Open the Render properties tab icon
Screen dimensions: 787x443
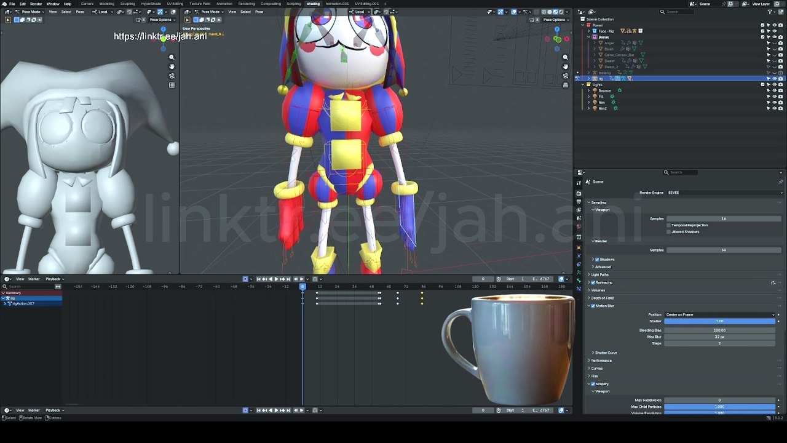click(x=579, y=193)
